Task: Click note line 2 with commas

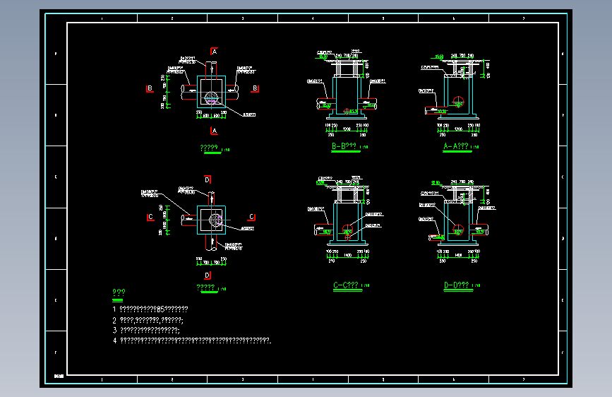Action: (148, 320)
